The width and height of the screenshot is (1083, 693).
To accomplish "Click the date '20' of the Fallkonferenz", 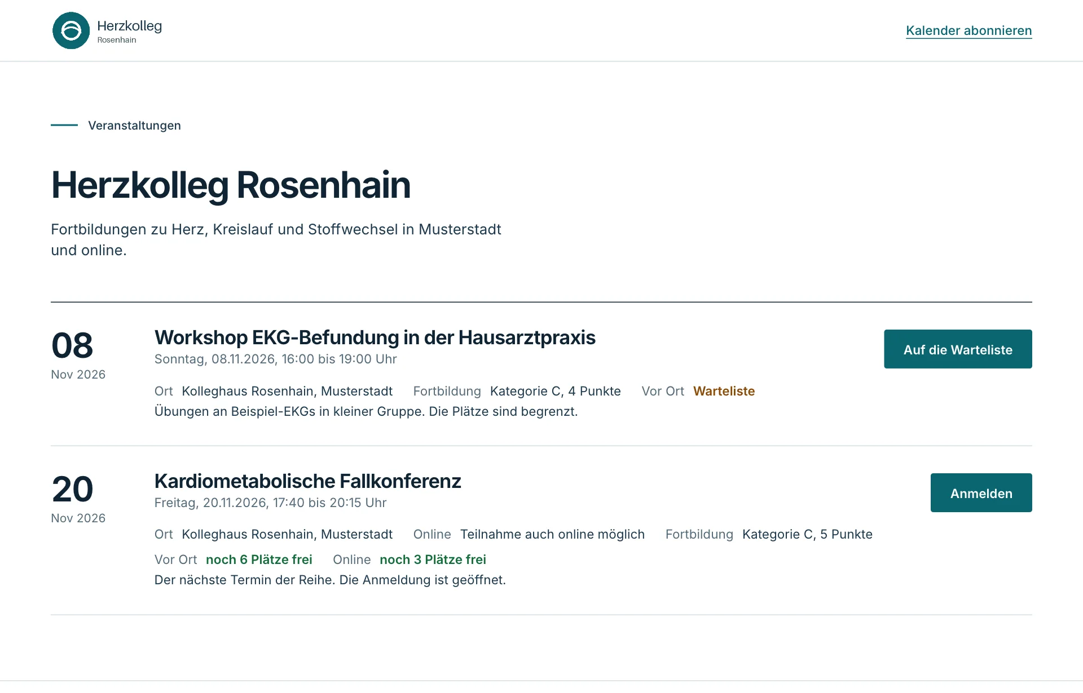I will 72,489.
